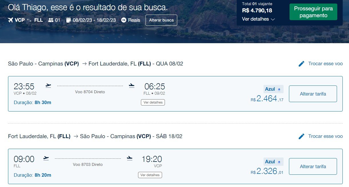Click landing plane icon near 19:20 arrival
349x187 pixels.
pyautogui.click(x=130, y=158)
